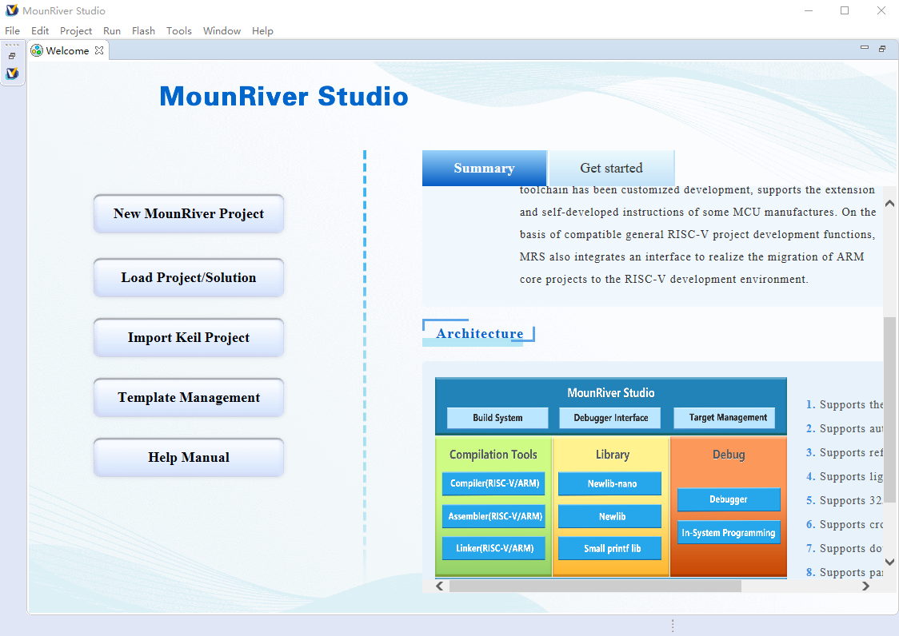Close the MounRiver Studio window

tap(881, 11)
